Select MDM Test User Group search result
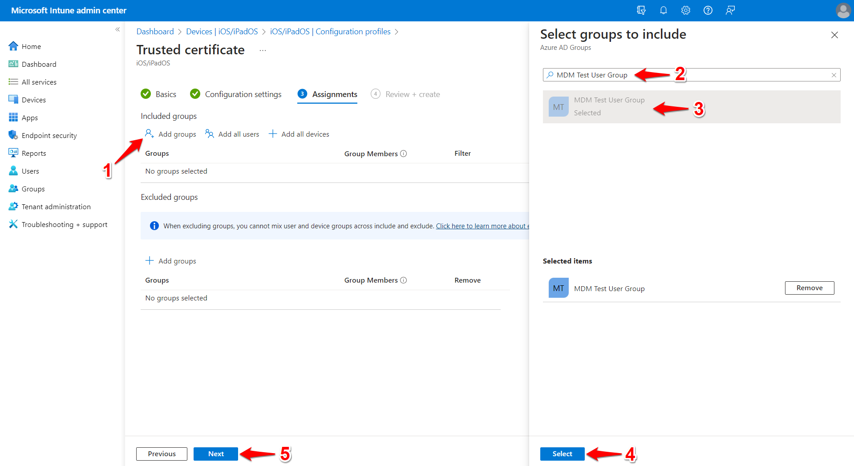 [692, 107]
